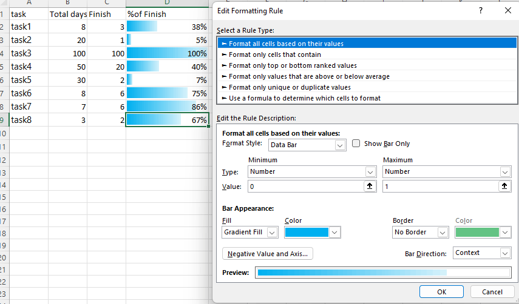519x304 pixels.
Task: Select the Finish value 20 for task4
Action: pos(106,67)
